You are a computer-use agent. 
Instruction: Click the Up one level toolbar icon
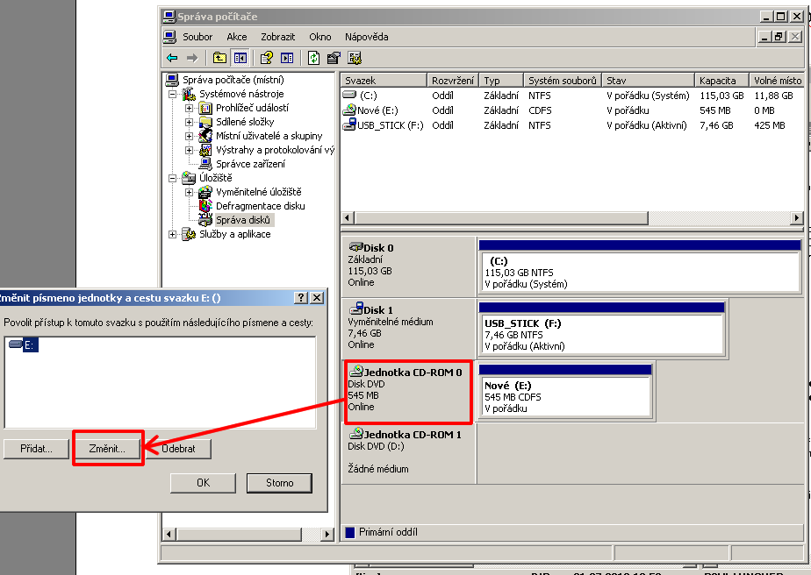click(219, 58)
